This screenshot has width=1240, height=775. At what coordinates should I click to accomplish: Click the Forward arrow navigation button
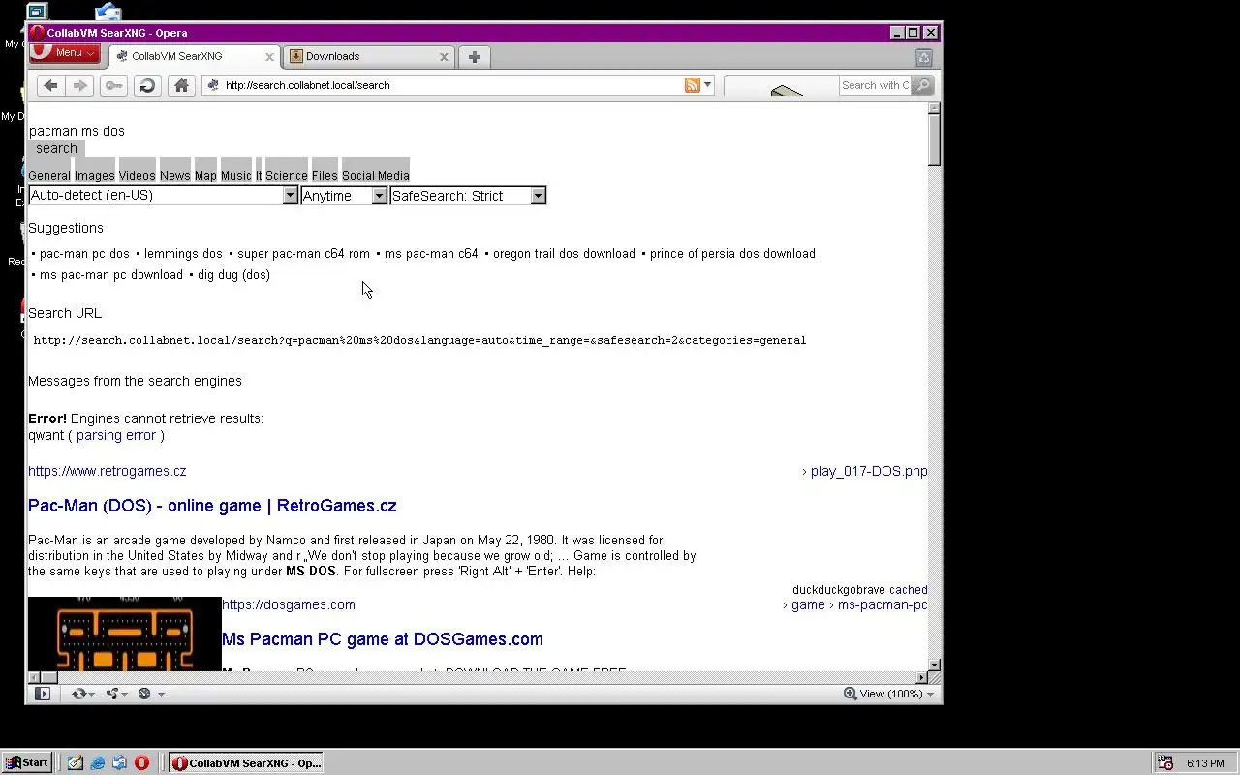click(80, 85)
